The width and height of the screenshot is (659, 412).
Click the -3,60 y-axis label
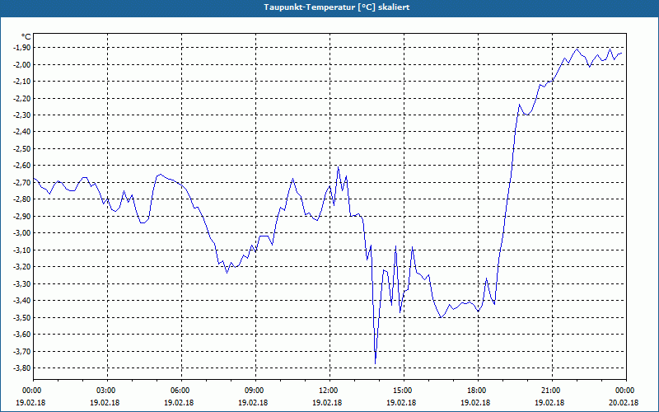pos(23,335)
